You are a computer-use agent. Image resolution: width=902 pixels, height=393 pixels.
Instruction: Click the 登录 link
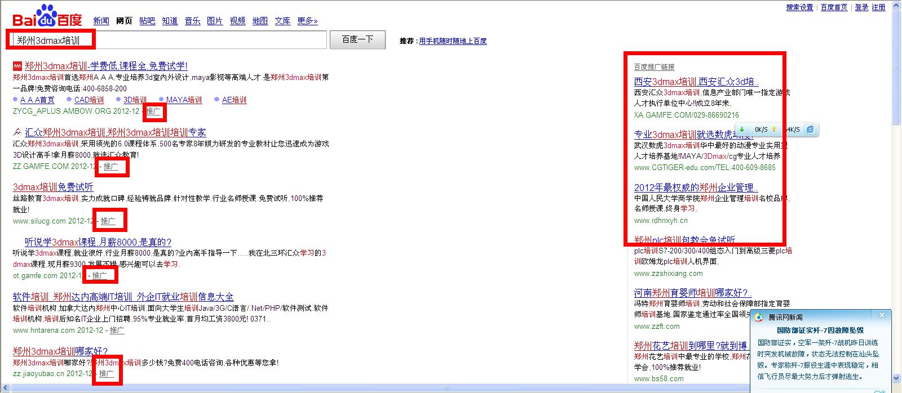tap(861, 7)
